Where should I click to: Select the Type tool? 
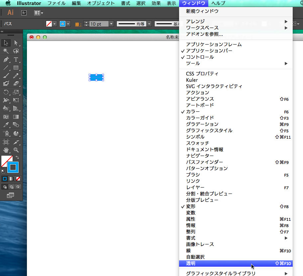16,59
